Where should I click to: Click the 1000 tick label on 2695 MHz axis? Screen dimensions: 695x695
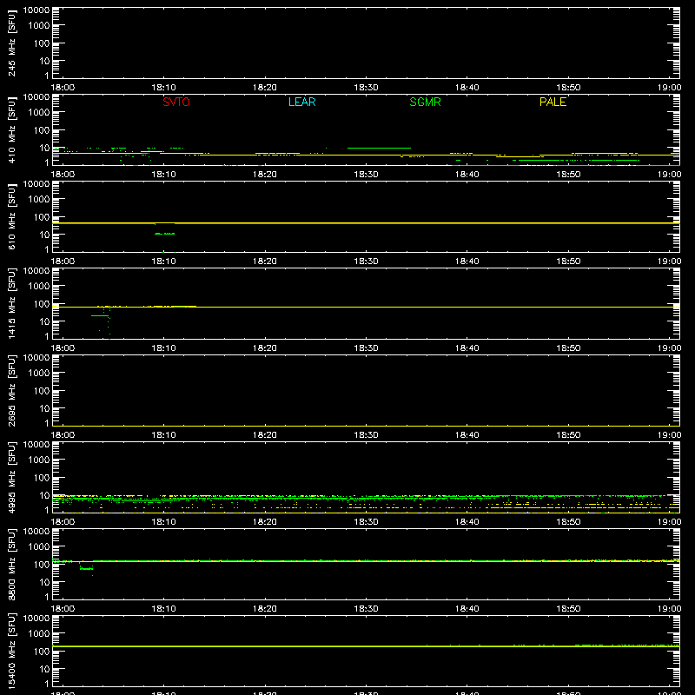tap(39, 374)
